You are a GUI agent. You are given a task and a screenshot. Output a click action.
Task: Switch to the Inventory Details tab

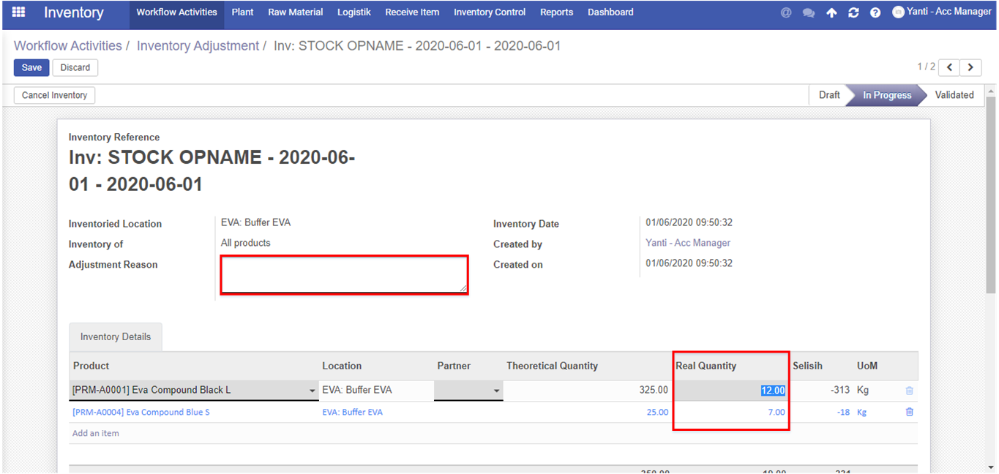tap(116, 337)
